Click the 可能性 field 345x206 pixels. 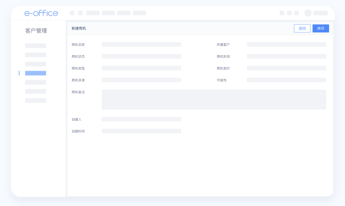pyautogui.click(x=286, y=80)
